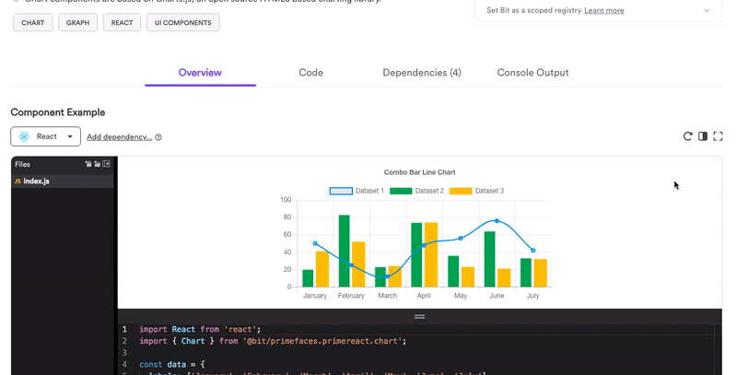Click the new file icon in Files panel
This screenshot has width=737, height=375.
(88, 164)
